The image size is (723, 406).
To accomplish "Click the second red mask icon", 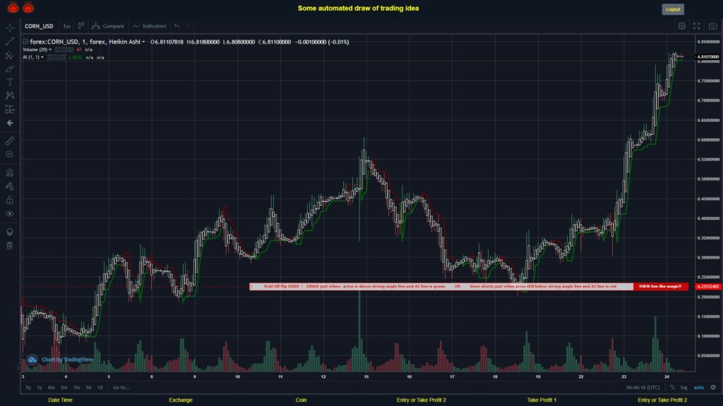I will [28, 8].
